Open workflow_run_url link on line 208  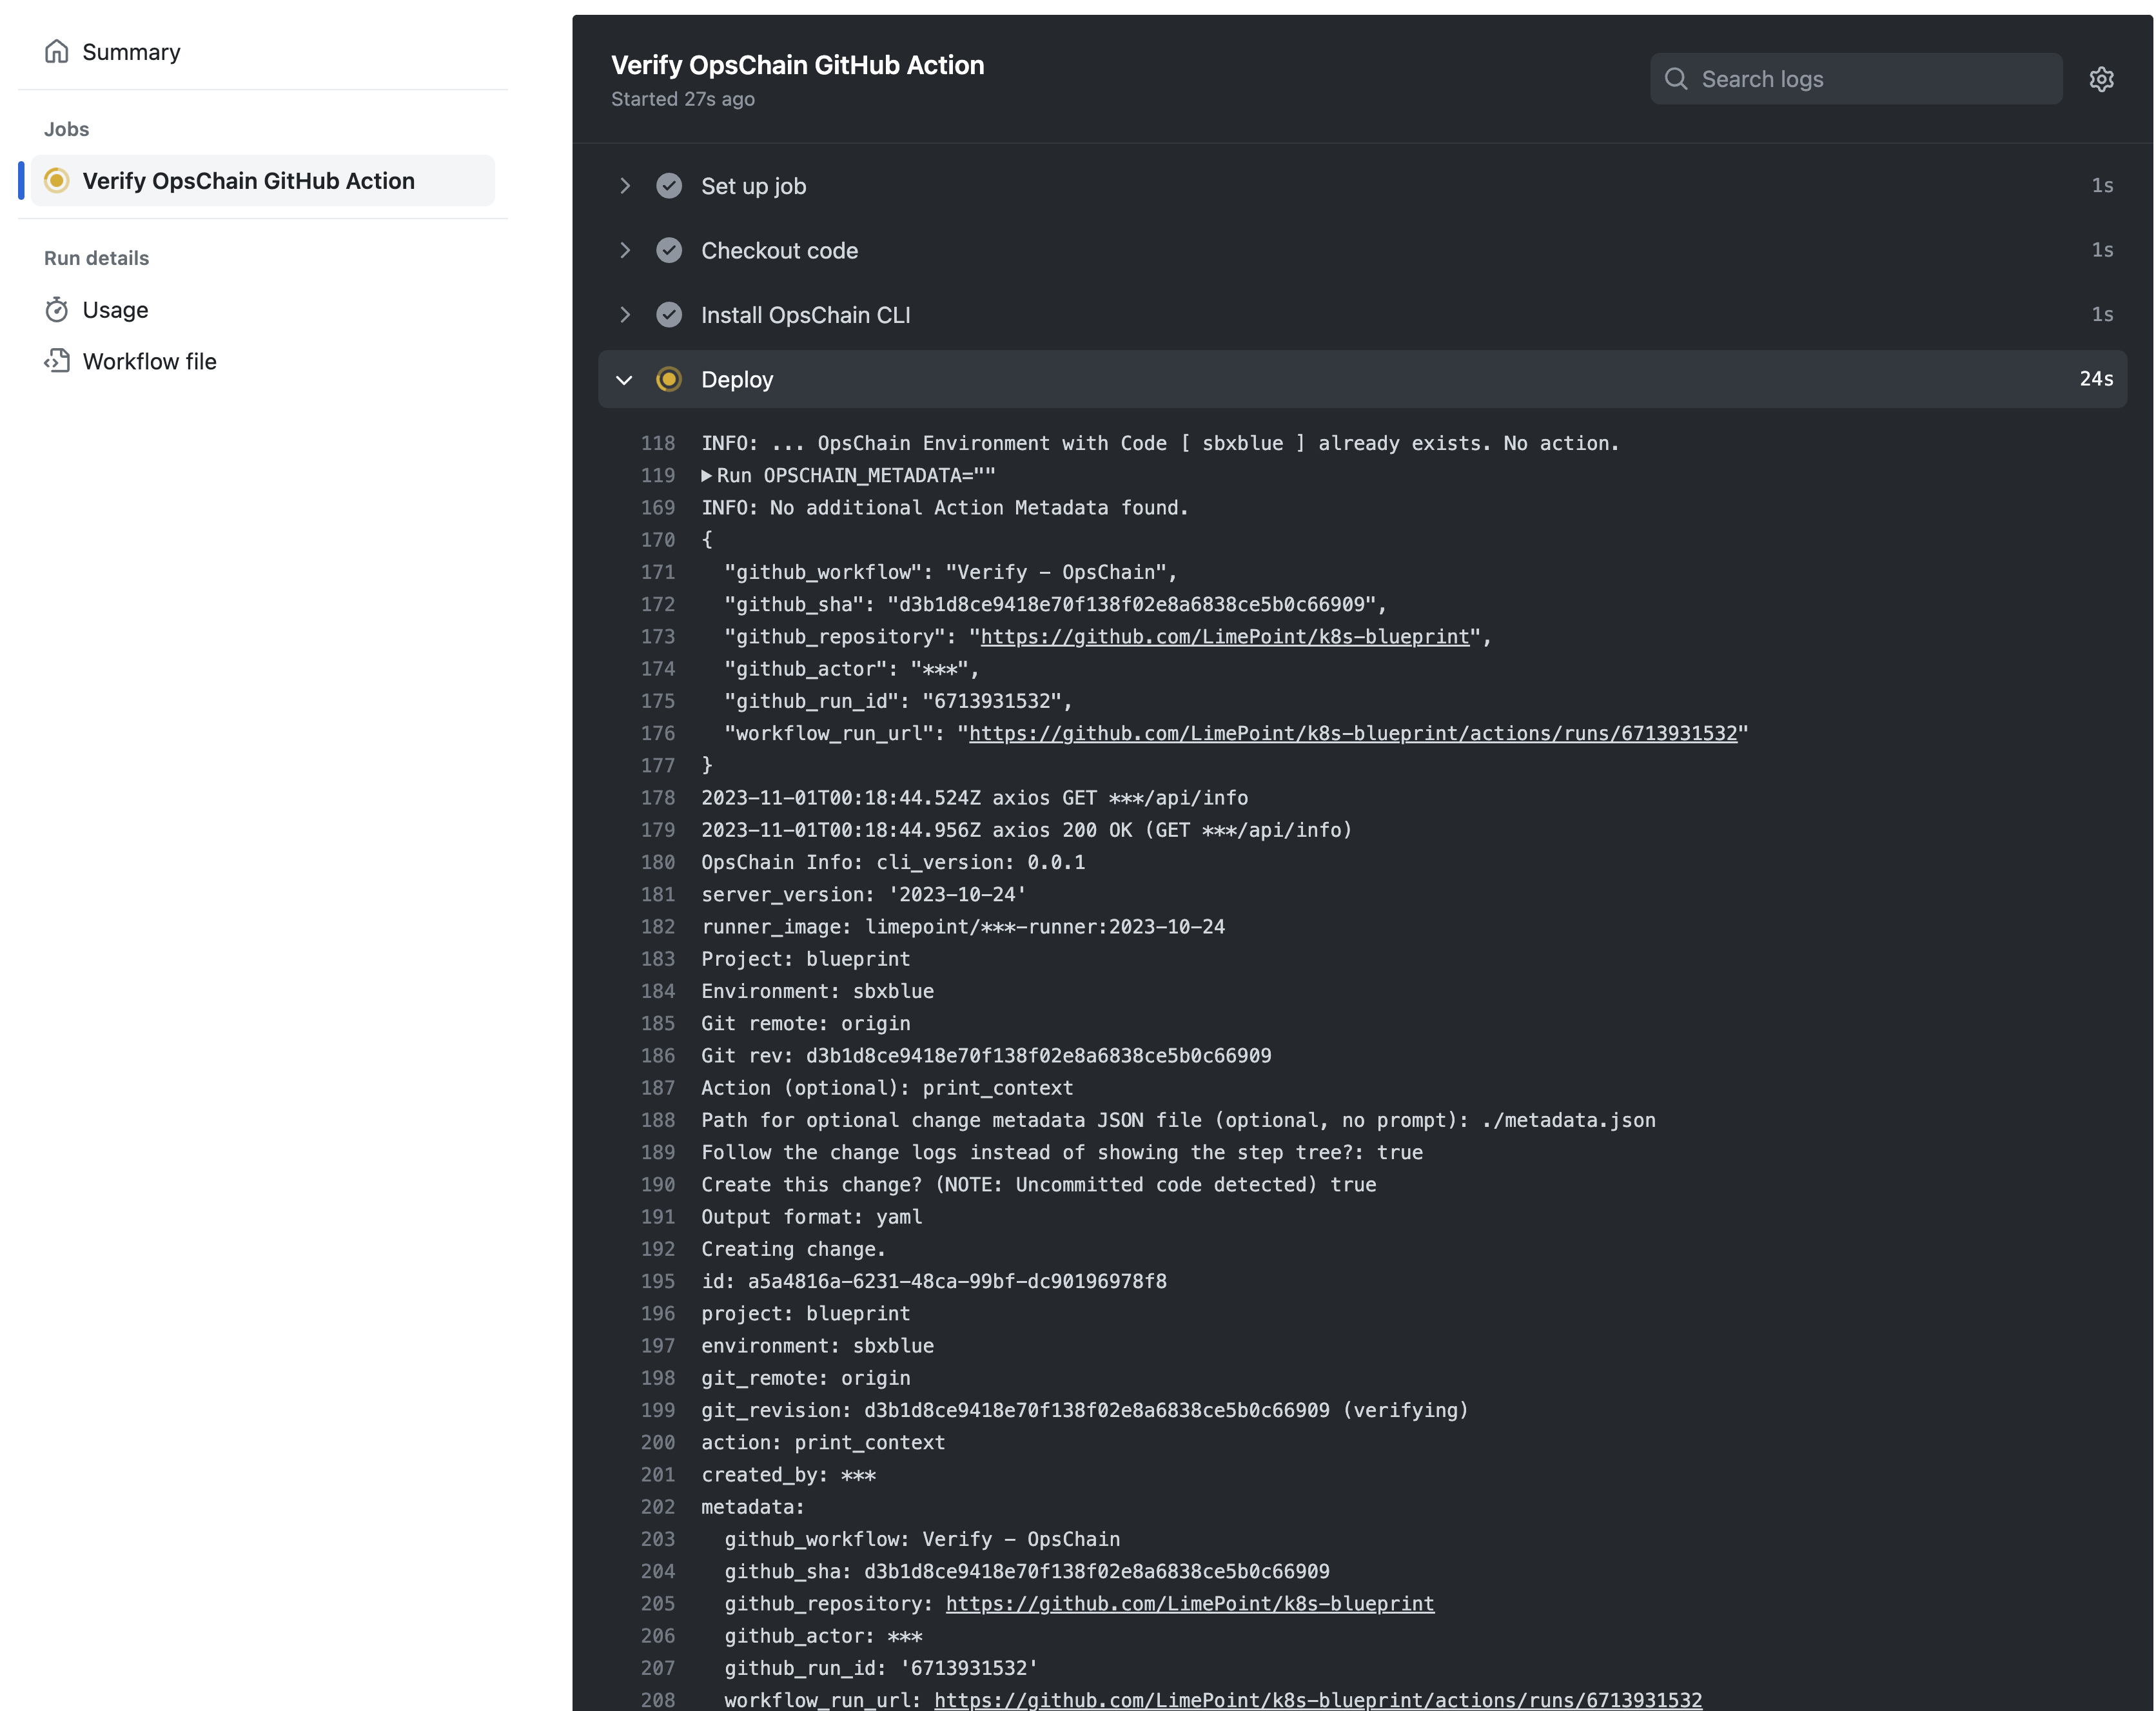tap(1318, 1700)
